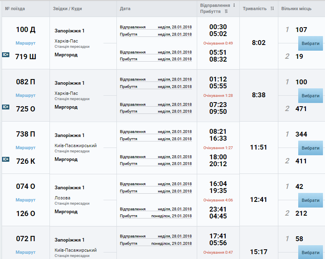Viewport: 325px width, 259px height.
Task: Click the Дата column header
Action: click(x=125, y=9)
